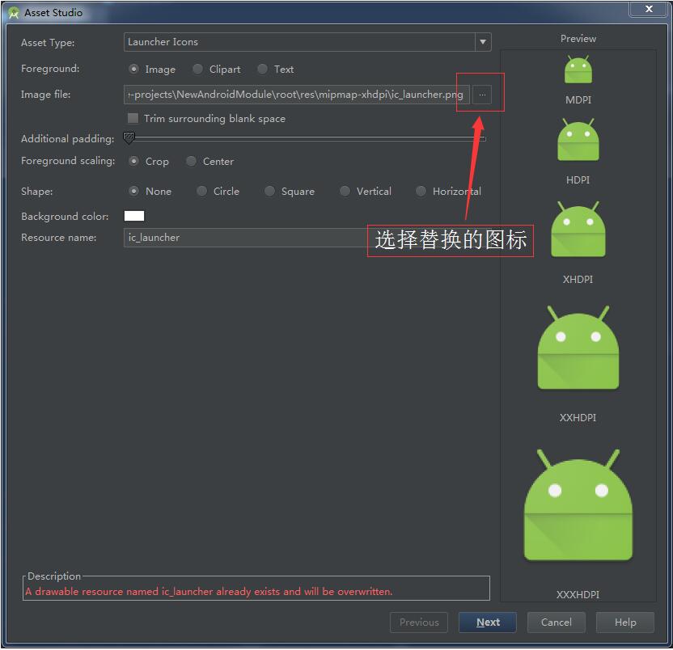Cancel the Asset Studio dialog
Viewport: 673px width, 650px height.
557,623
